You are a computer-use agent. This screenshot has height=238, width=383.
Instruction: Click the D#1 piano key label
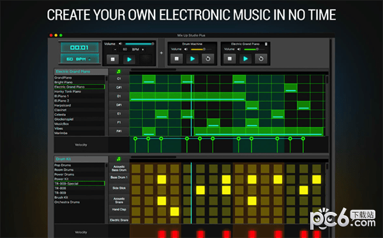119,105
